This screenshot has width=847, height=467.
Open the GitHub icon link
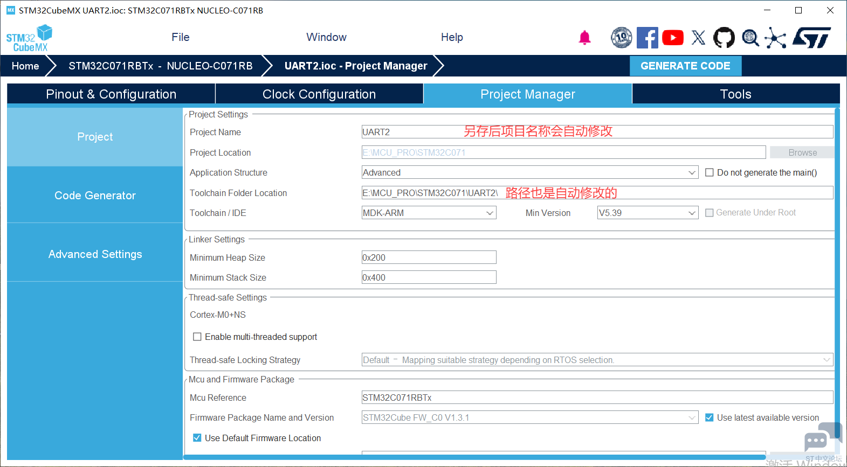pos(724,38)
